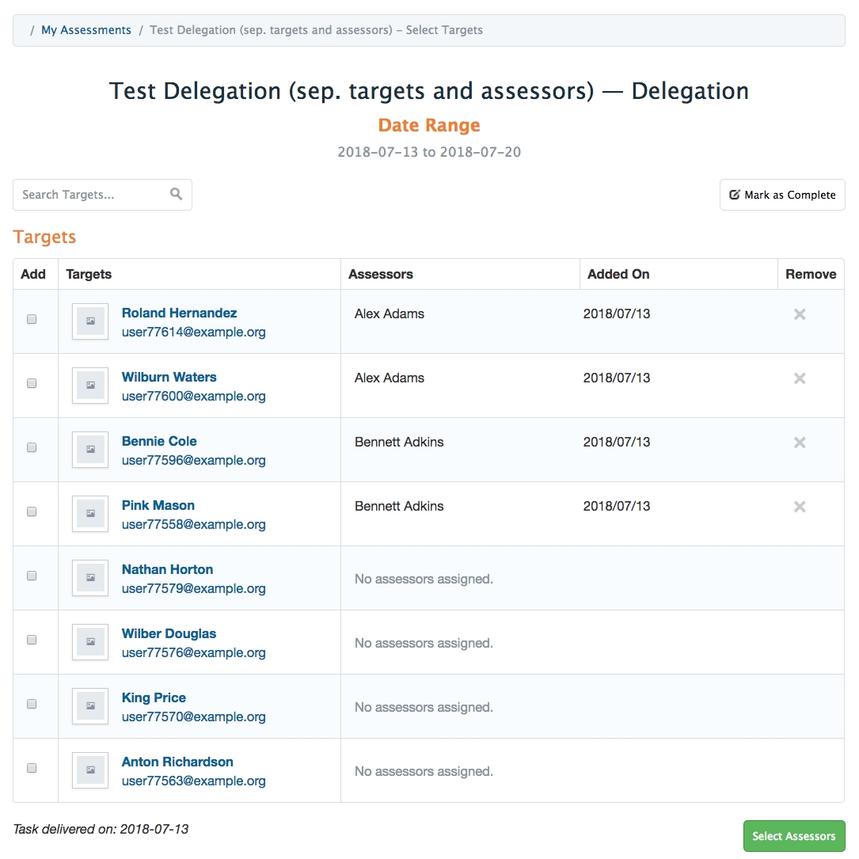Remove Wilburn Waters using the X icon
This screenshot has height=859, width=859.
pos(800,378)
